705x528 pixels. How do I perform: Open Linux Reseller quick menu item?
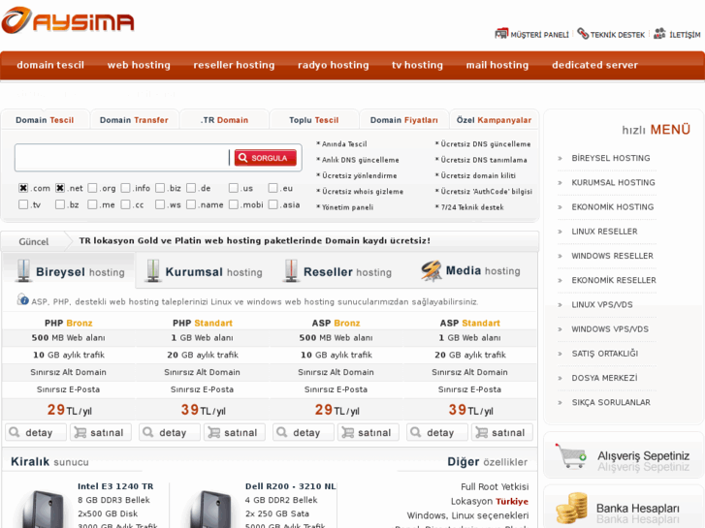(604, 232)
